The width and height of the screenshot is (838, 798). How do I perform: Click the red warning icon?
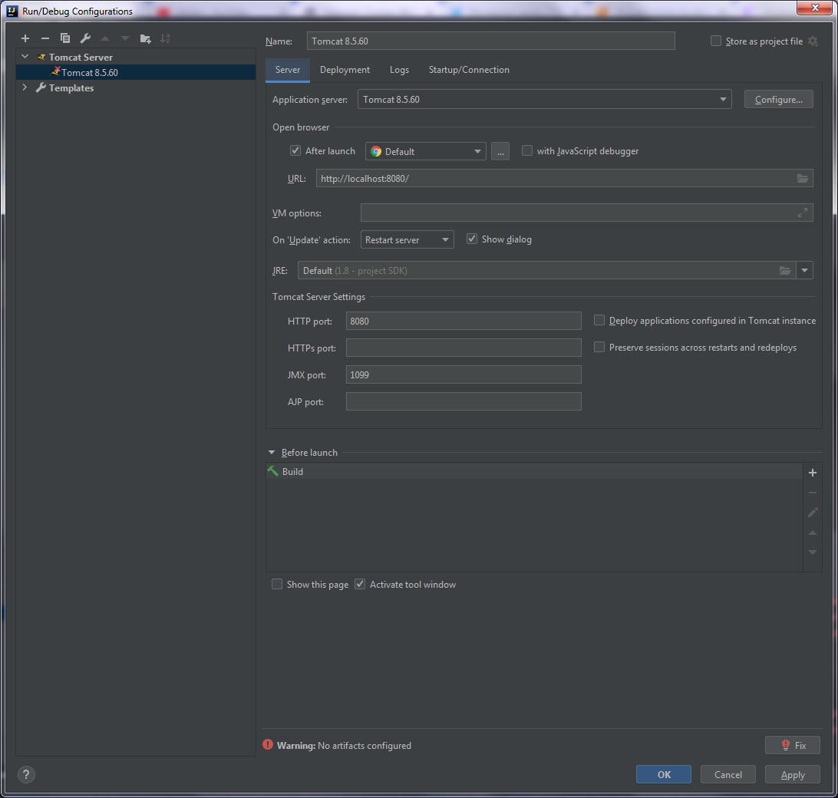pos(268,744)
